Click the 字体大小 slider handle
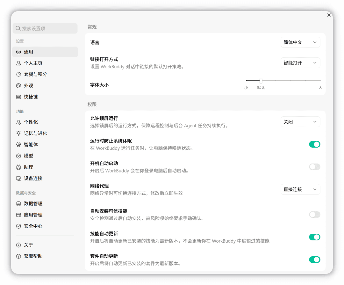344x285 pixels. point(261,81)
